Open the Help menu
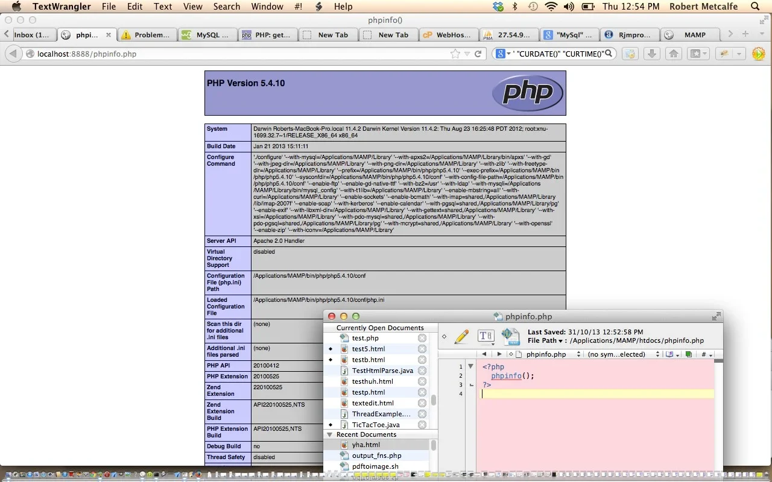772x482 pixels. coord(343,7)
